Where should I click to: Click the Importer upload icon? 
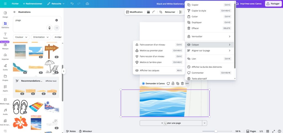5,56
